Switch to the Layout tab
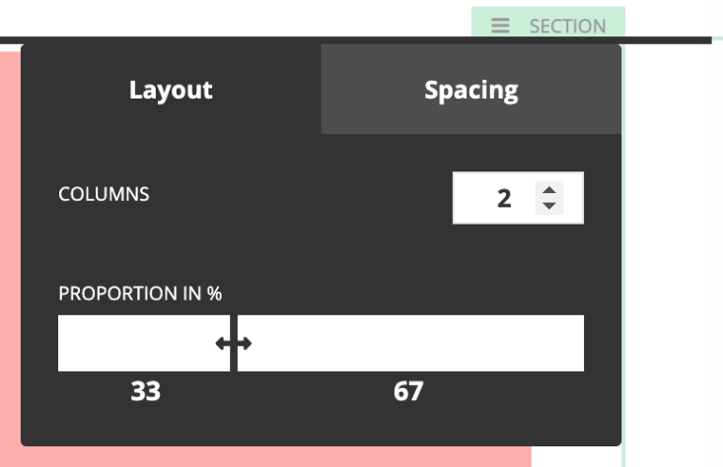 click(x=171, y=90)
